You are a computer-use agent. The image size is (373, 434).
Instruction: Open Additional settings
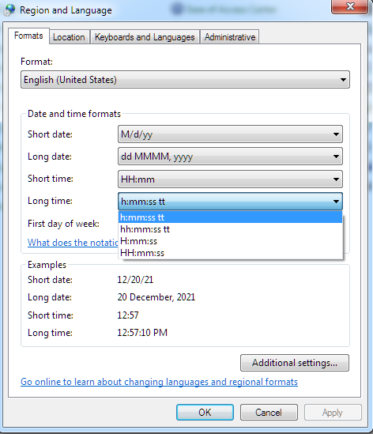tap(295, 363)
